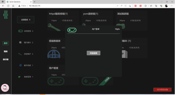Click 开启实例 to start the instance
The image size is (175, 95).
pos(94,53)
